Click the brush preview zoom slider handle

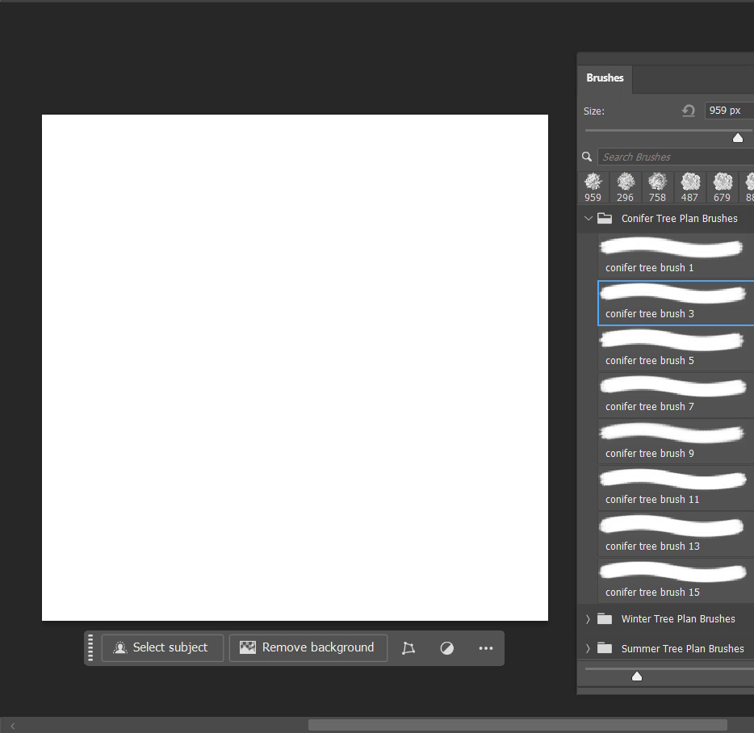pos(637,676)
